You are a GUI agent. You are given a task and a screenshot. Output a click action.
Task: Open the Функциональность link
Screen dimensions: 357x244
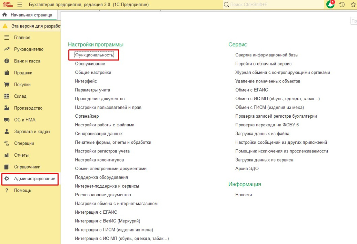tap(94, 55)
